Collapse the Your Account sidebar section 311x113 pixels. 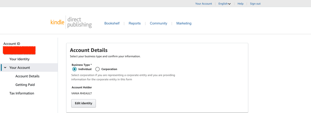[x=5, y=68]
